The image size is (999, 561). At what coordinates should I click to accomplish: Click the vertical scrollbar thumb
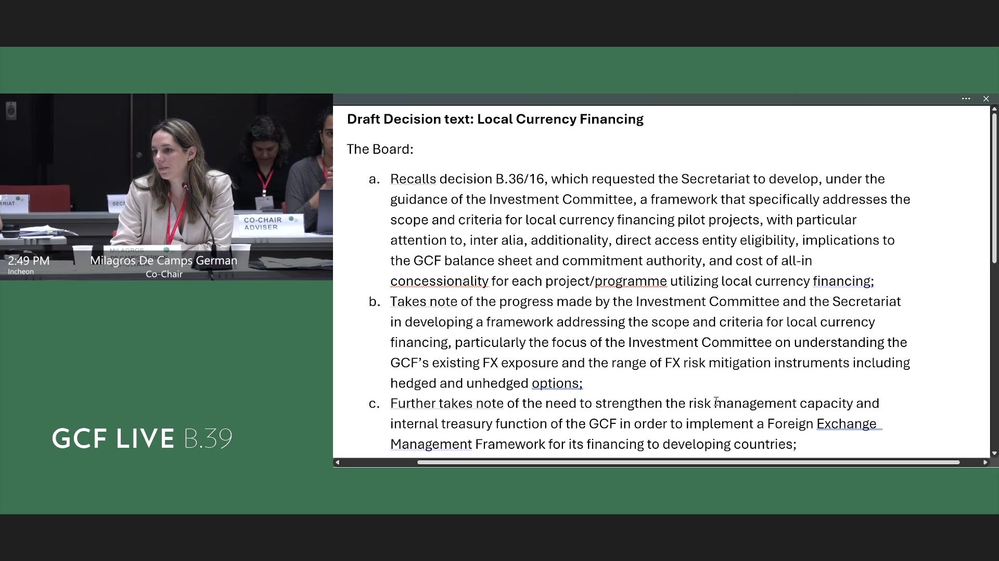[x=994, y=188]
